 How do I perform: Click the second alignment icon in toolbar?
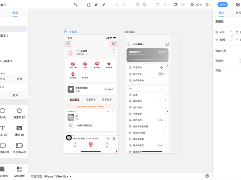tap(165, 5)
